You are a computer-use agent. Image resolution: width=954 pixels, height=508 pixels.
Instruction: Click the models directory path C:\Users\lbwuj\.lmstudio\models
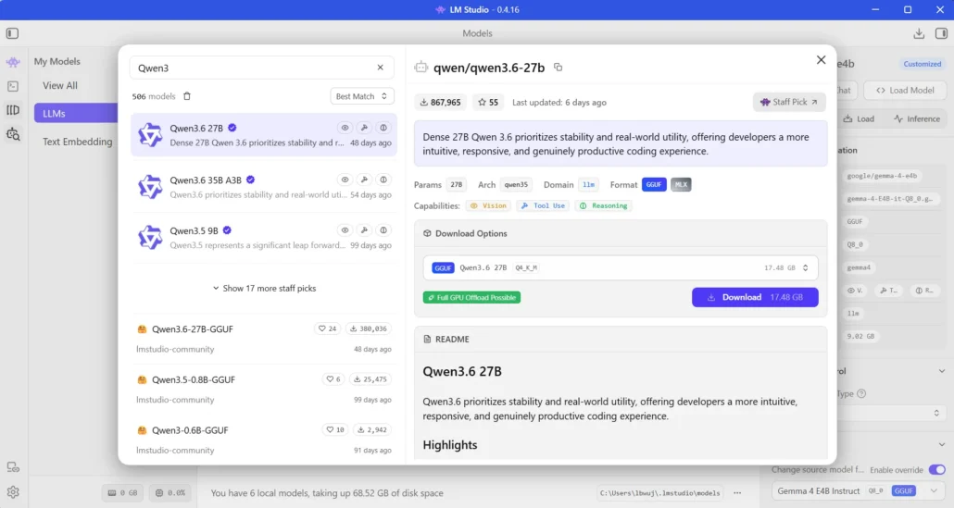click(x=660, y=493)
